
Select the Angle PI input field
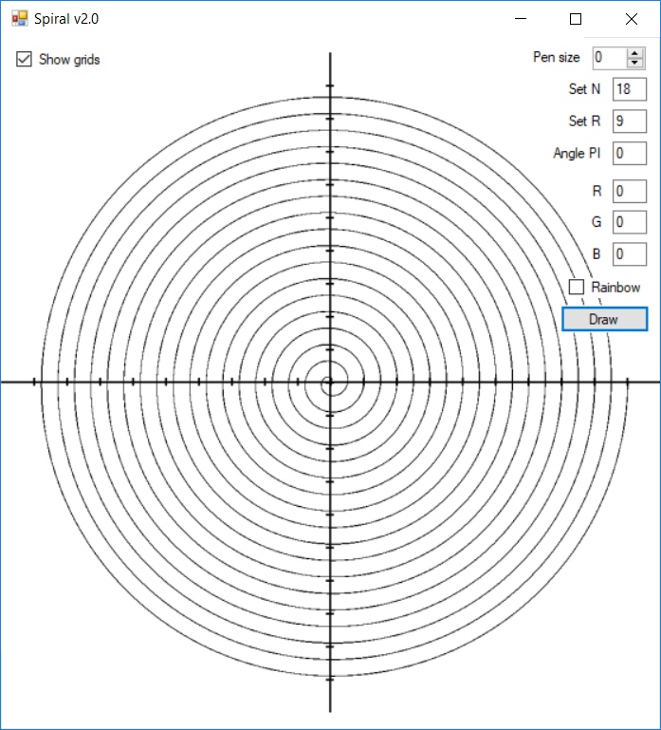630,153
